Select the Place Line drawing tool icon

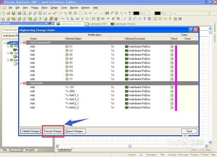pos(125,19)
